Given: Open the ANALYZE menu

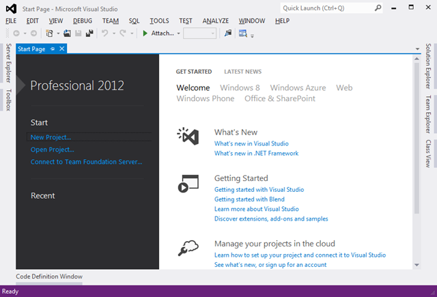Looking at the screenshot, I should tap(216, 21).
